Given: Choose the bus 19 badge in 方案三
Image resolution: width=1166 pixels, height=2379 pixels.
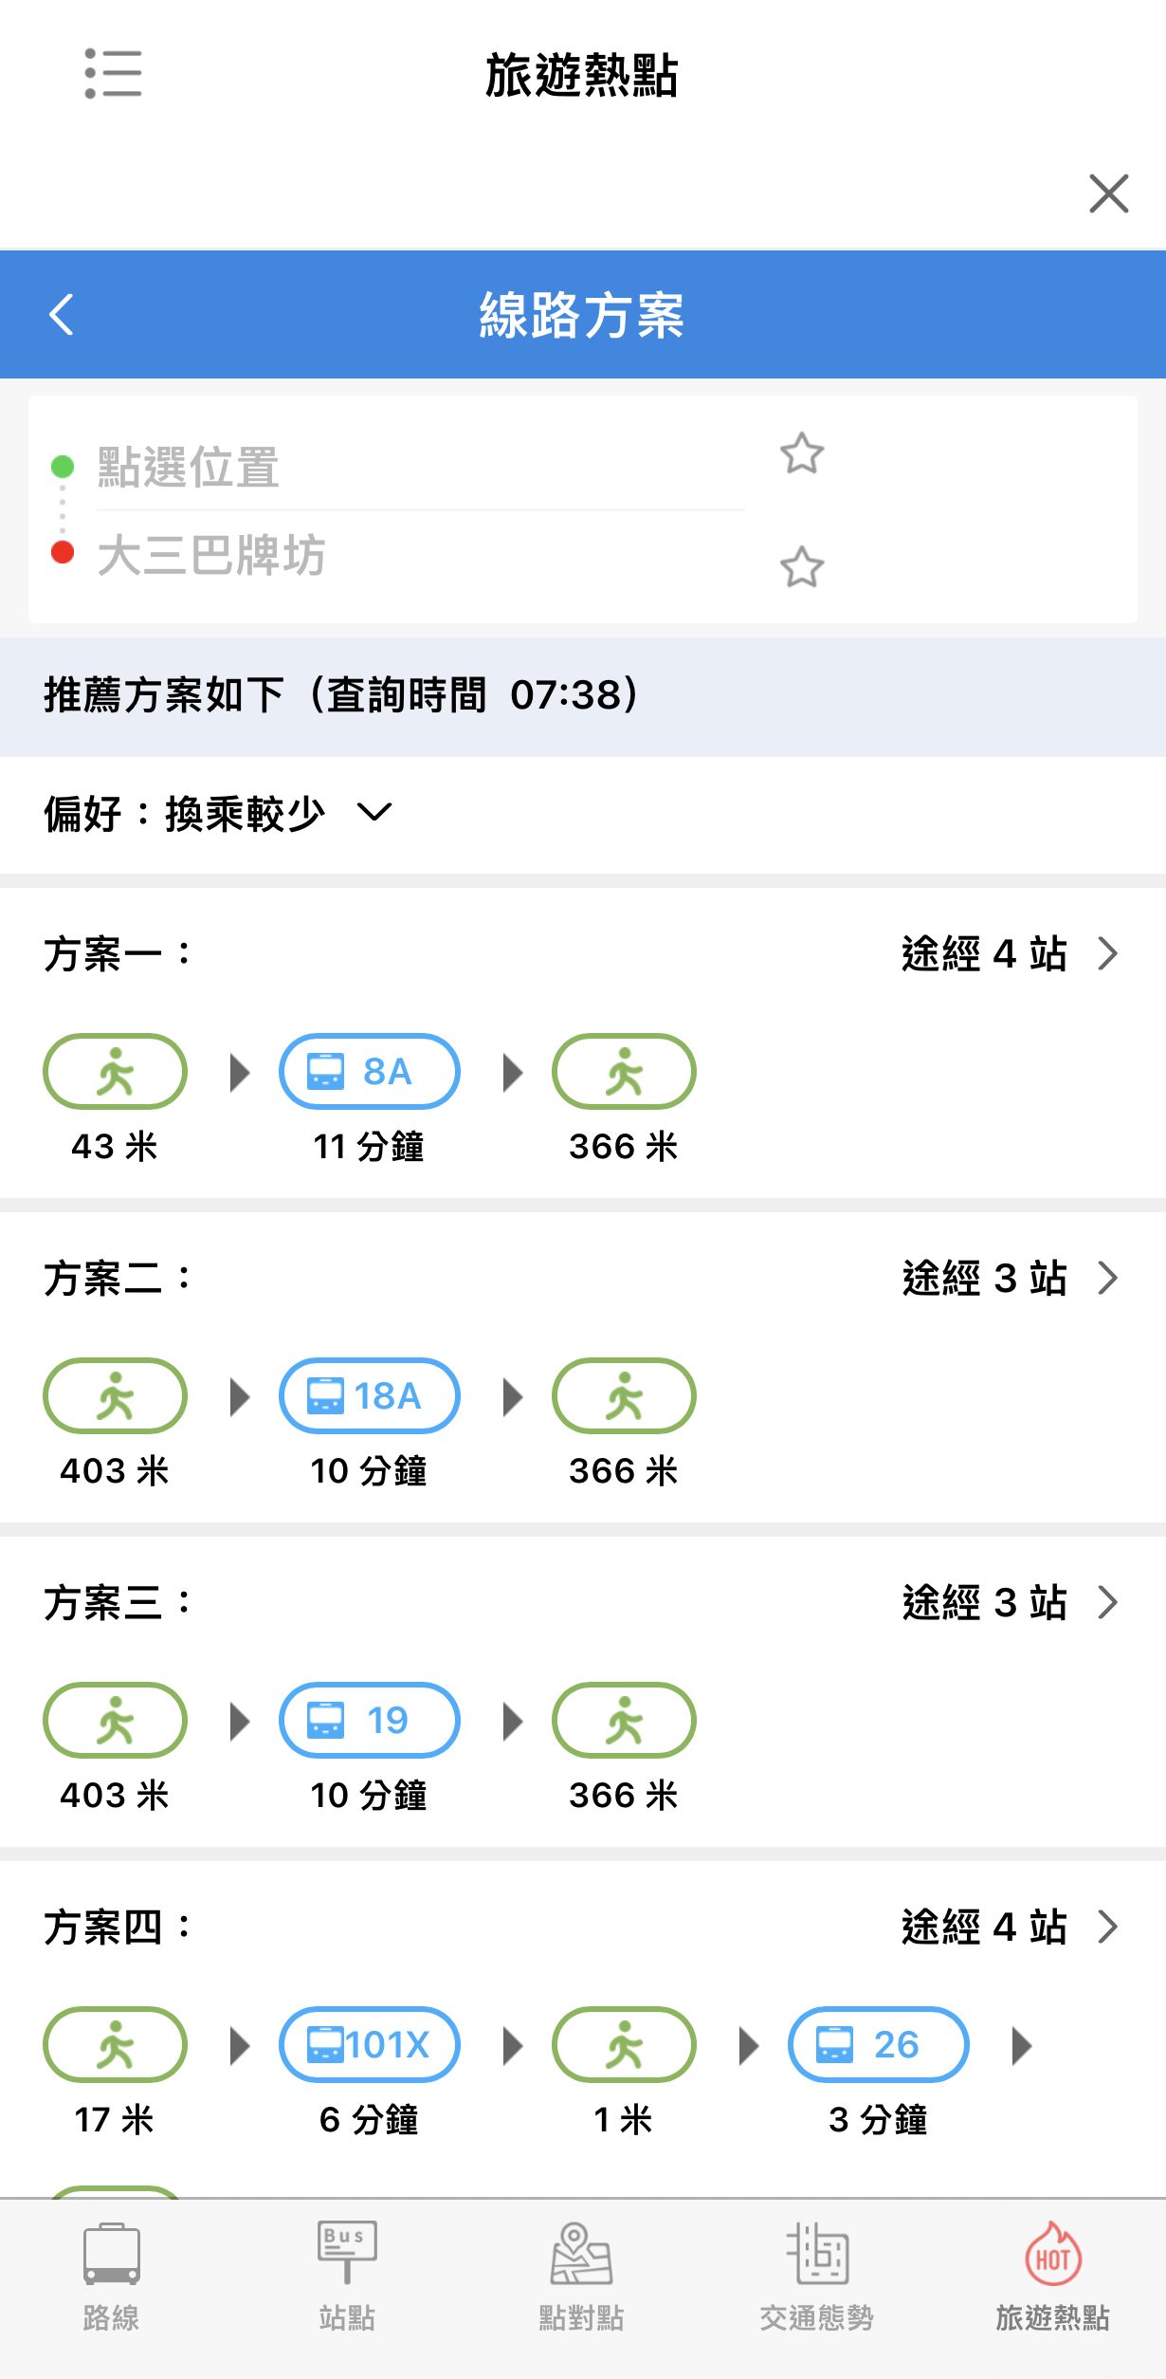Looking at the screenshot, I should [x=369, y=1721].
